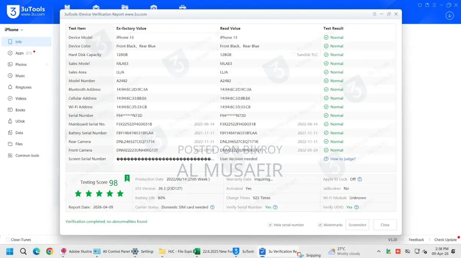Image resolution: width=461 pixels, height=258 pixels.
Task: Click help icon beside Carrier Status
Action: pos(212,207)
